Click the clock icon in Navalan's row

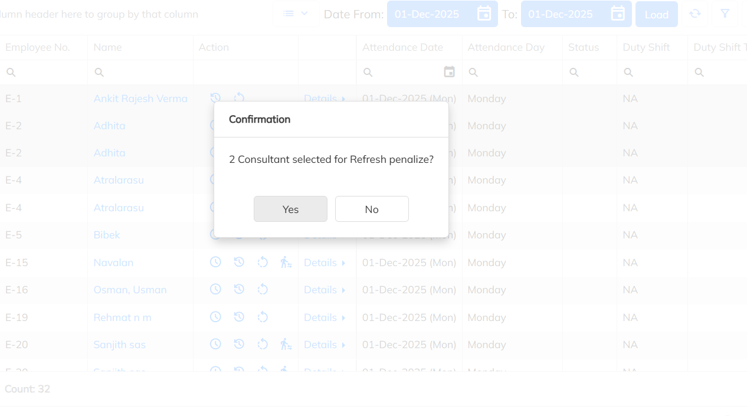215,262
